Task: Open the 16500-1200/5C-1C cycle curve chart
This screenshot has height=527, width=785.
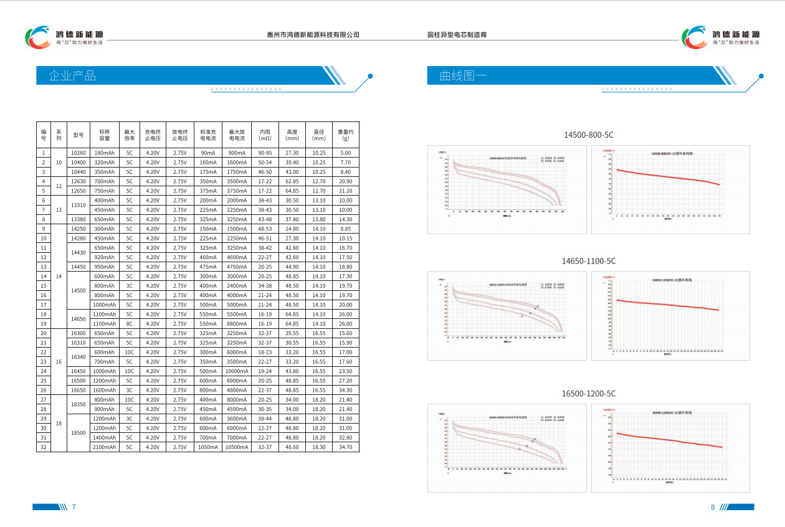Action: tap(670, 448)
